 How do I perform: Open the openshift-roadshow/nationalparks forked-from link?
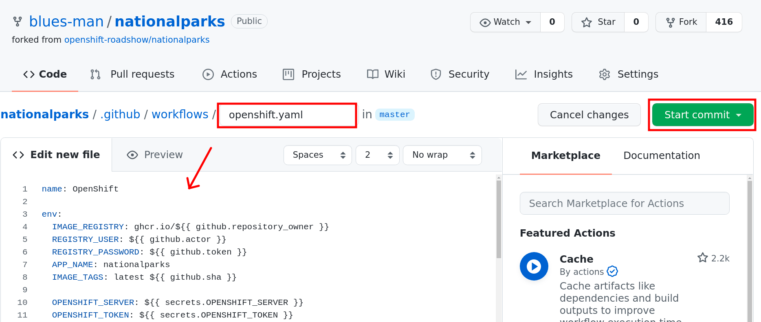point(137,40)
